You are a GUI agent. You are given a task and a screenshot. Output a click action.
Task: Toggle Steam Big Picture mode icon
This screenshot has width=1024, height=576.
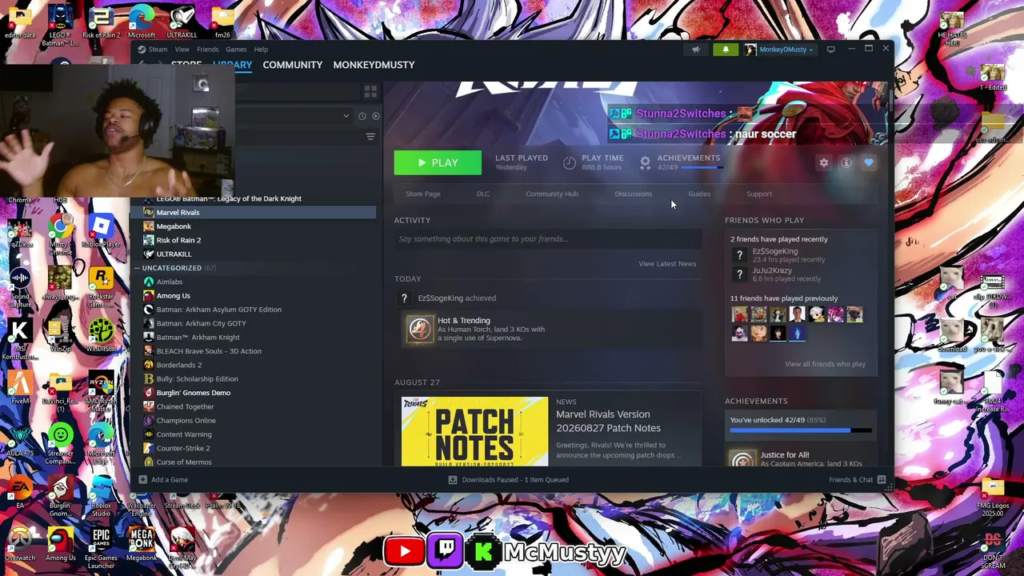click(x=830, y=50)
